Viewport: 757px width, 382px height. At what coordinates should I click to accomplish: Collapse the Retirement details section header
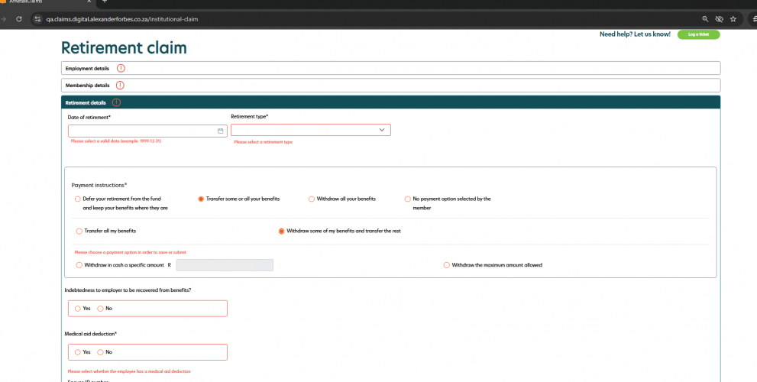point(390,102)
